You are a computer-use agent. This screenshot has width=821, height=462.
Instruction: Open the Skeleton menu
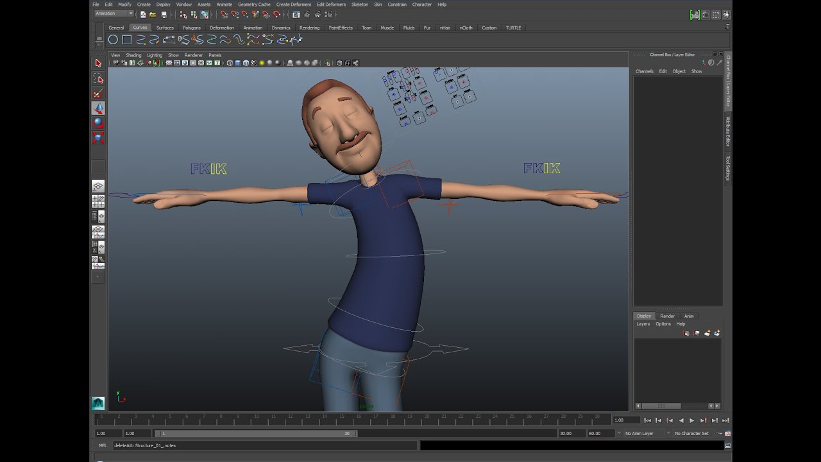pyautogui.click(x=360, y=4)
